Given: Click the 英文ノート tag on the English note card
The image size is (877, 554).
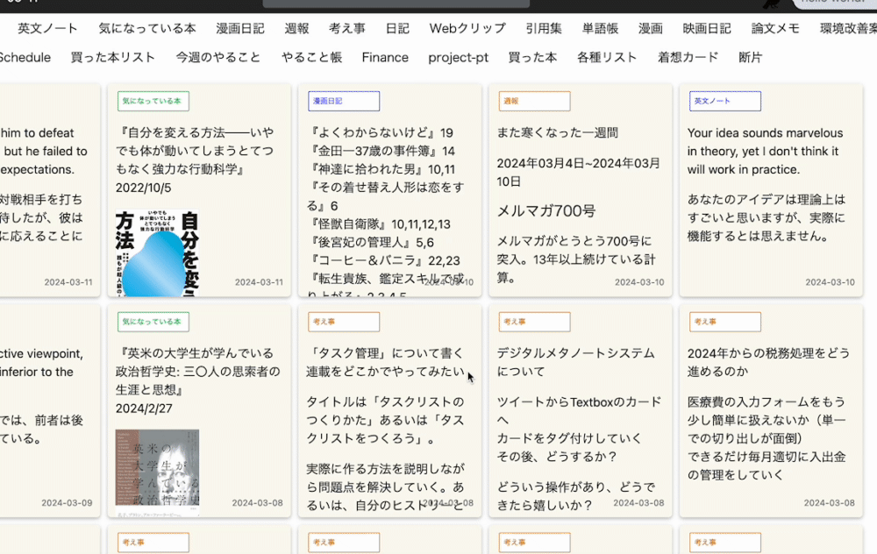Looking at the screenshot, I should [x=724, y=101].
